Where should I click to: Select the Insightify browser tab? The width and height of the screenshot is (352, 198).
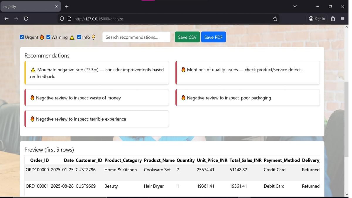[x=26, y=6]
